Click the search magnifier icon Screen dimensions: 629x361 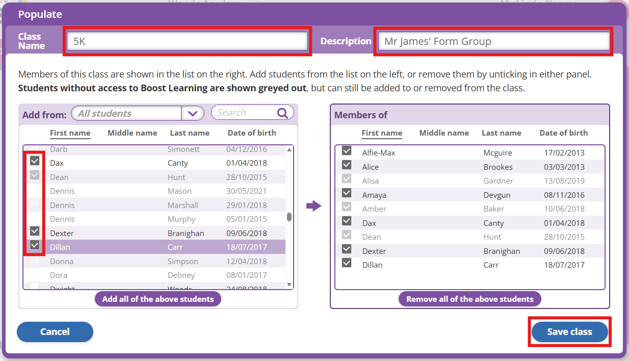[x=282, y=113]
